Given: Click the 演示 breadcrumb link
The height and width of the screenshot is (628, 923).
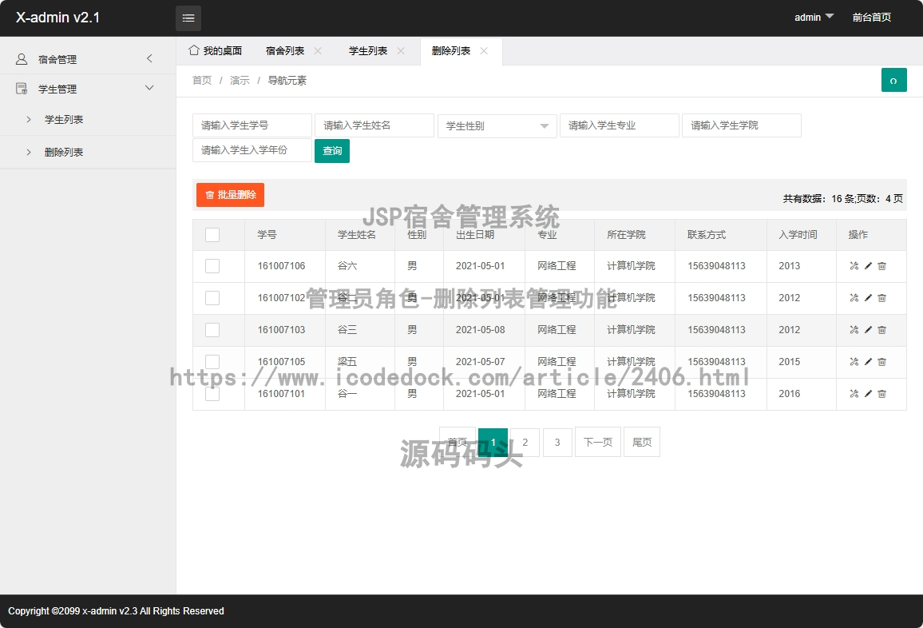Looking at the screenshot, I should click(240, 80).
